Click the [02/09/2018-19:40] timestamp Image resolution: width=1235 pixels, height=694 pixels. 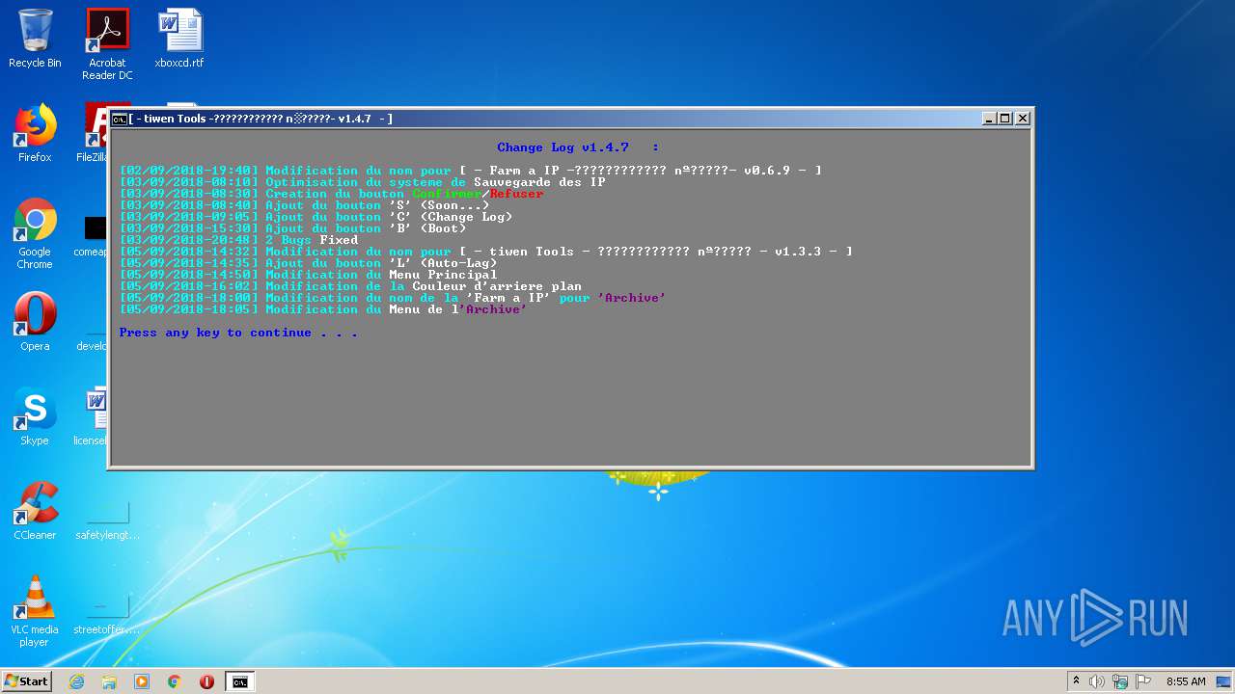click(188, 171)
